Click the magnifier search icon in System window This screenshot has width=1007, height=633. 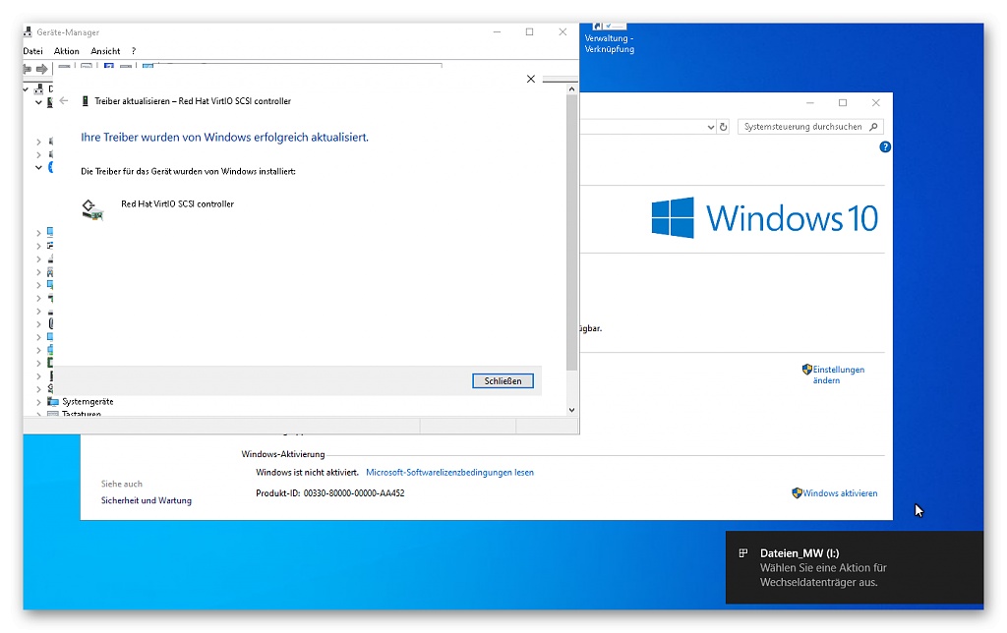click(x=873, y=127)
